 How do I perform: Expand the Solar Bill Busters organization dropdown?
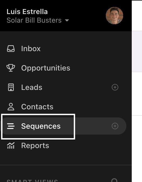[x=38, y=20]
